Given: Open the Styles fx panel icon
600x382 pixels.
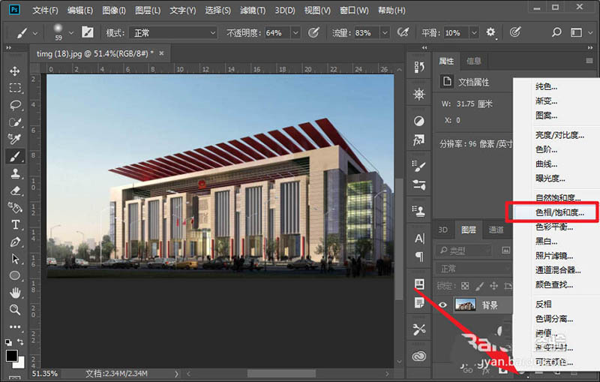Looking at the screenshot, I should pyautogui.click(x=419, y=140).
